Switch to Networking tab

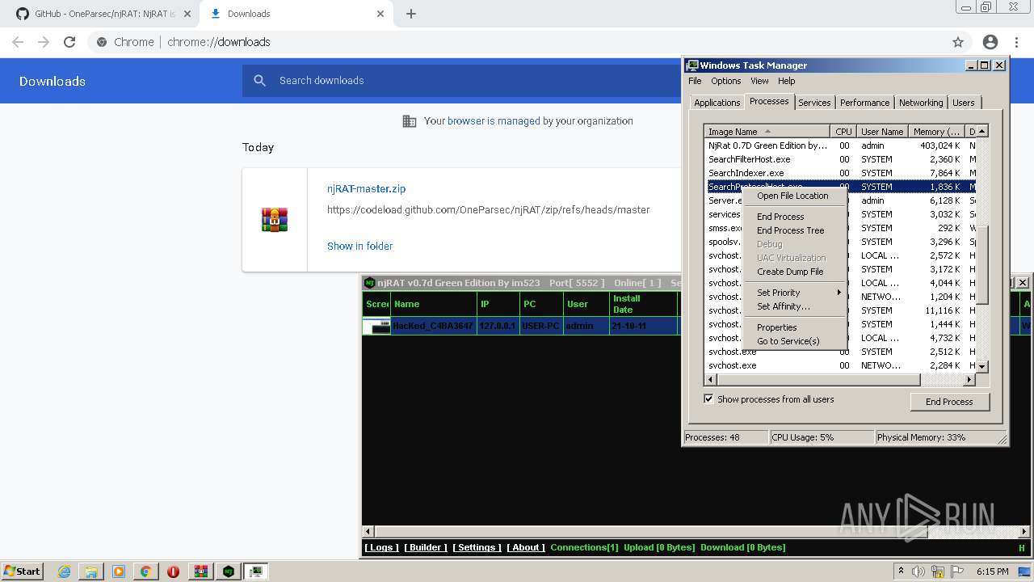[921, 103]
